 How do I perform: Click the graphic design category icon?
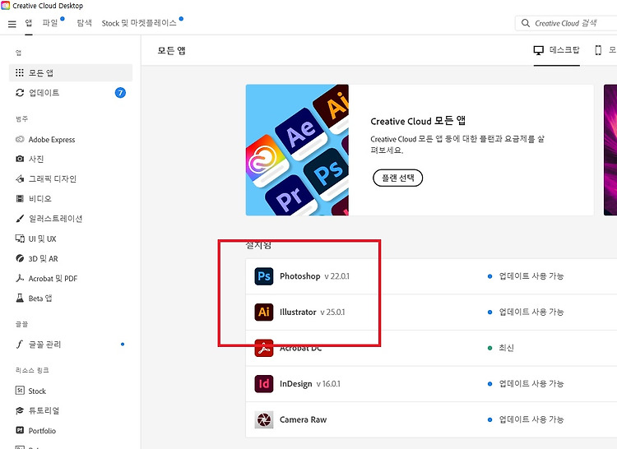click(x=20, y=179)
